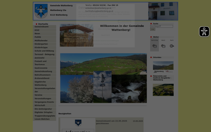Click the 13.05.2025 news date
The width and height of the screenshot is (211, 132).
tap(138, 121)
